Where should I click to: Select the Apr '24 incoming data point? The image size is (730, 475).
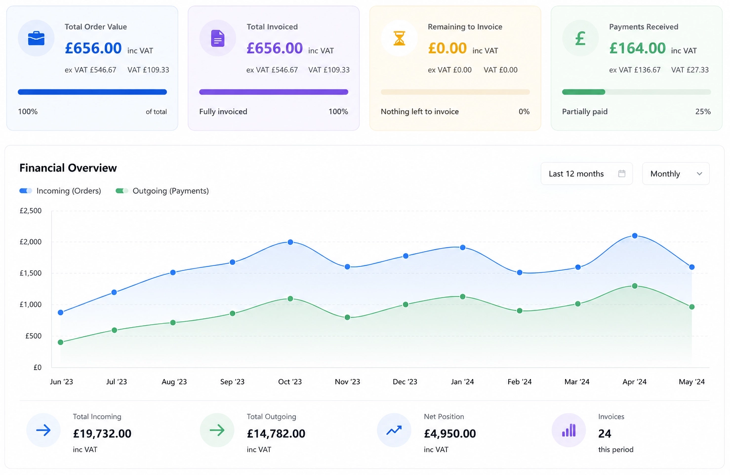635,236
